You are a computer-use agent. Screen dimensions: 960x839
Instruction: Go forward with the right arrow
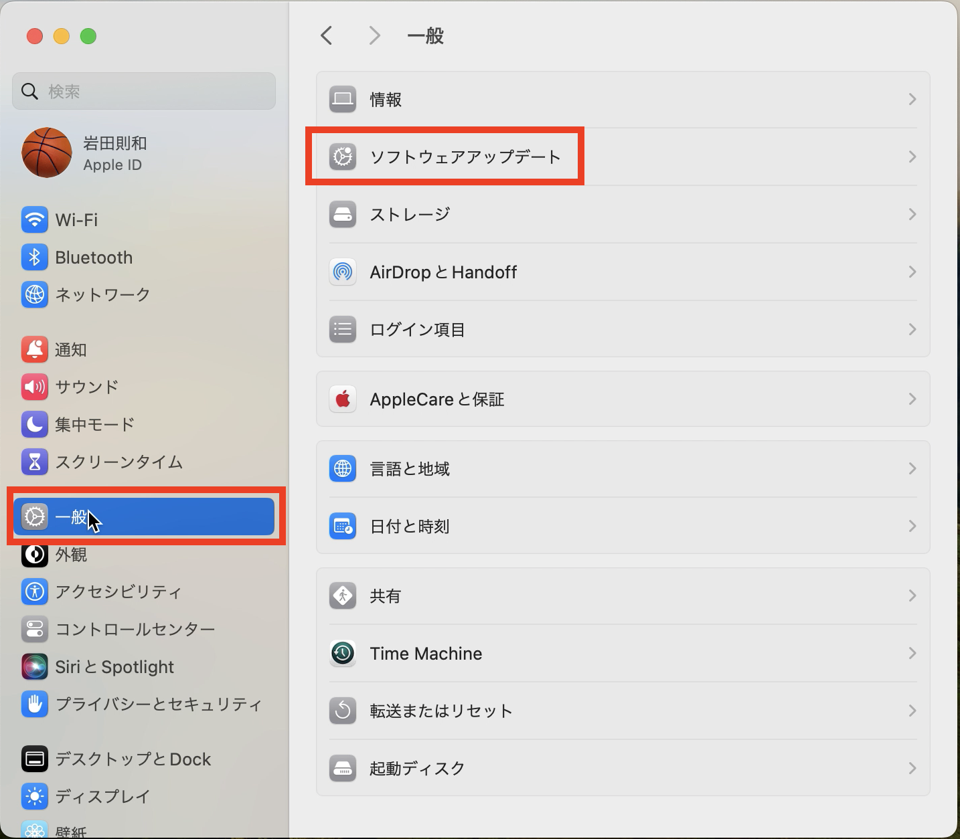tap(375, 35)
